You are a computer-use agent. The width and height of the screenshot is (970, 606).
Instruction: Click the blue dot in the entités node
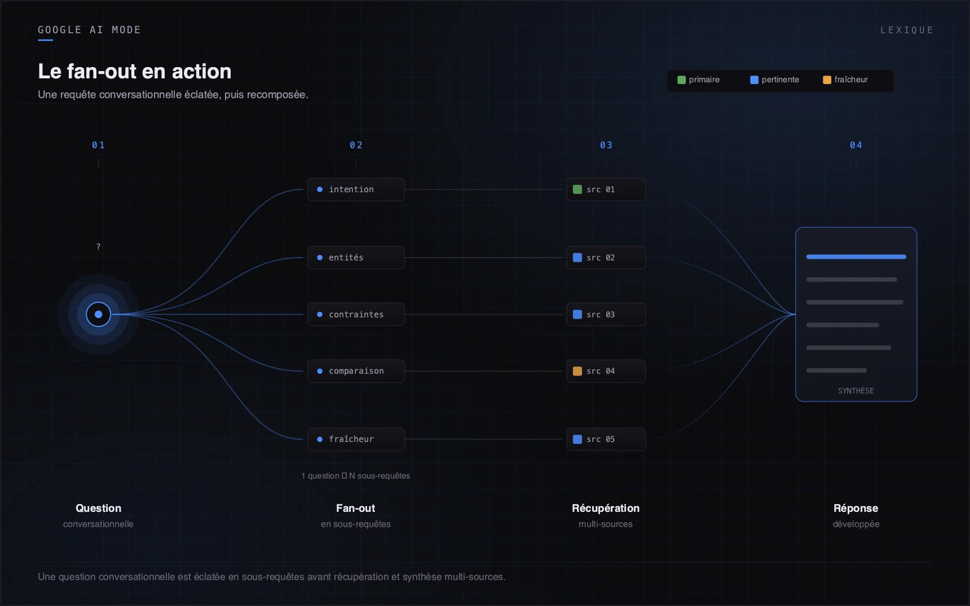tap(320, 258)
